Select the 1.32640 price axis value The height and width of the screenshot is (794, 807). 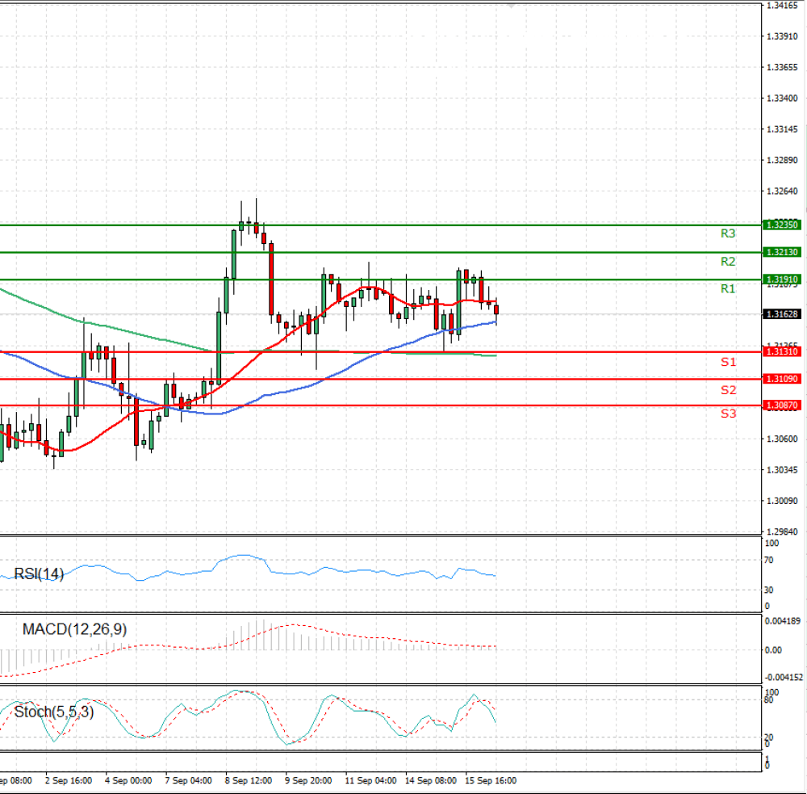coord(782,191)
